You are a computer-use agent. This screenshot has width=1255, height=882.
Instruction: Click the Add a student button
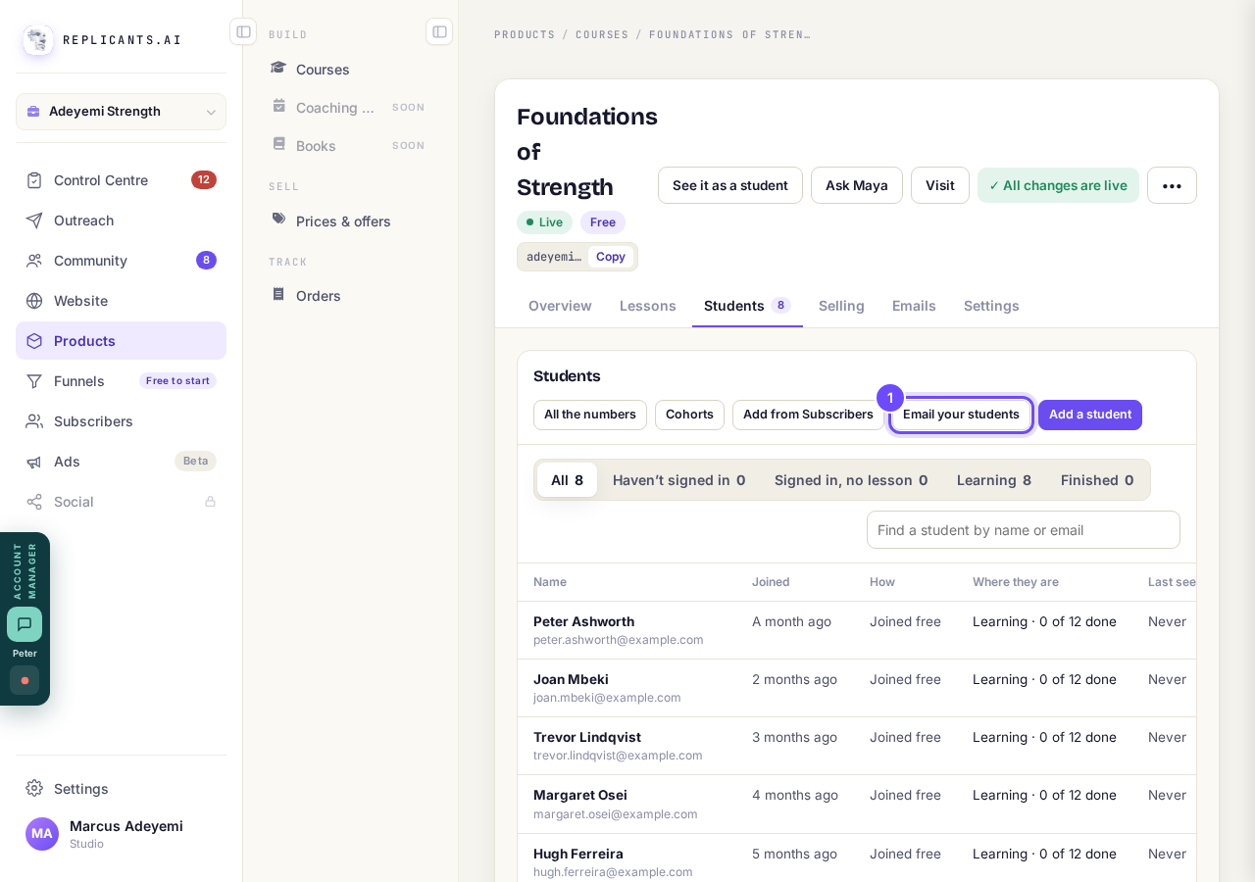[1090, 415]
